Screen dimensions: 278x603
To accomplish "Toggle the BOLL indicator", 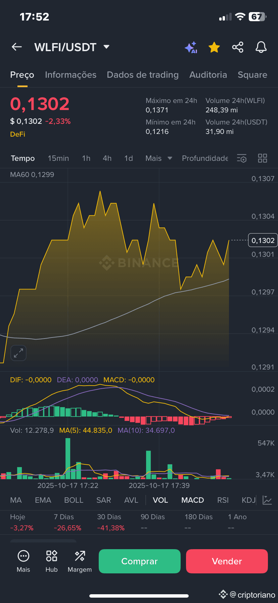I will pos(74,500).
